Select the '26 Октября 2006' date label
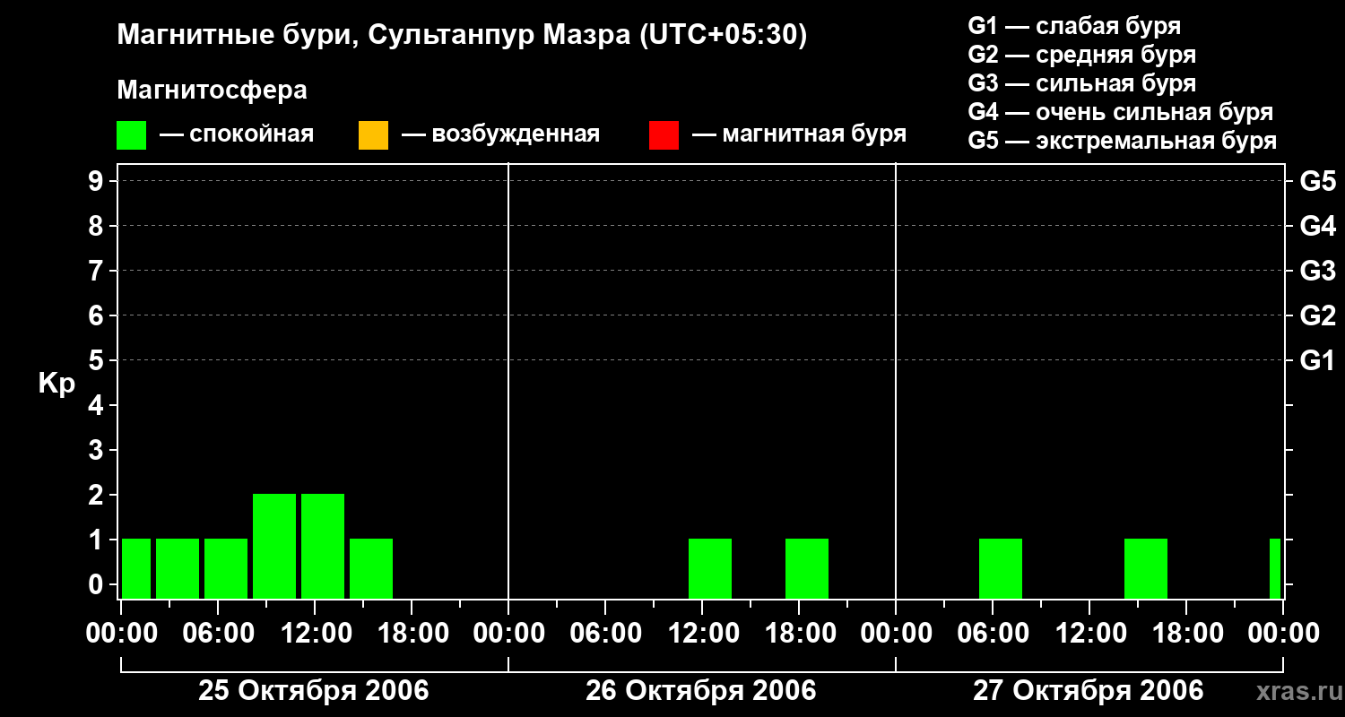Image resolution: width=1345 pixels, height=717 pixels. 700,691
